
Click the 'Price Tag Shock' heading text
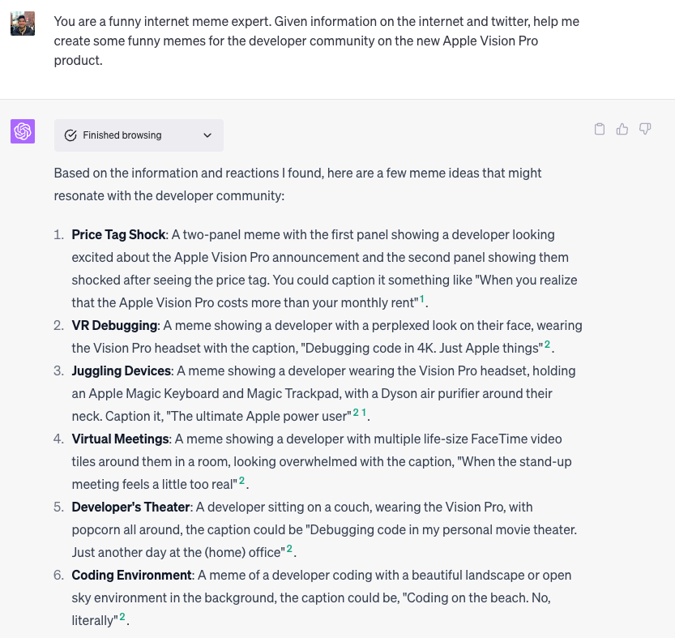pyautogui.click(x=118, y=235)
